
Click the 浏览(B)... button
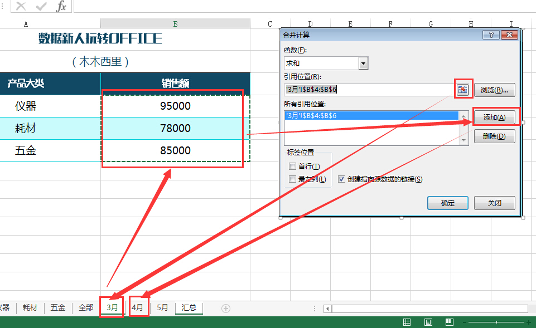point(494,90)
